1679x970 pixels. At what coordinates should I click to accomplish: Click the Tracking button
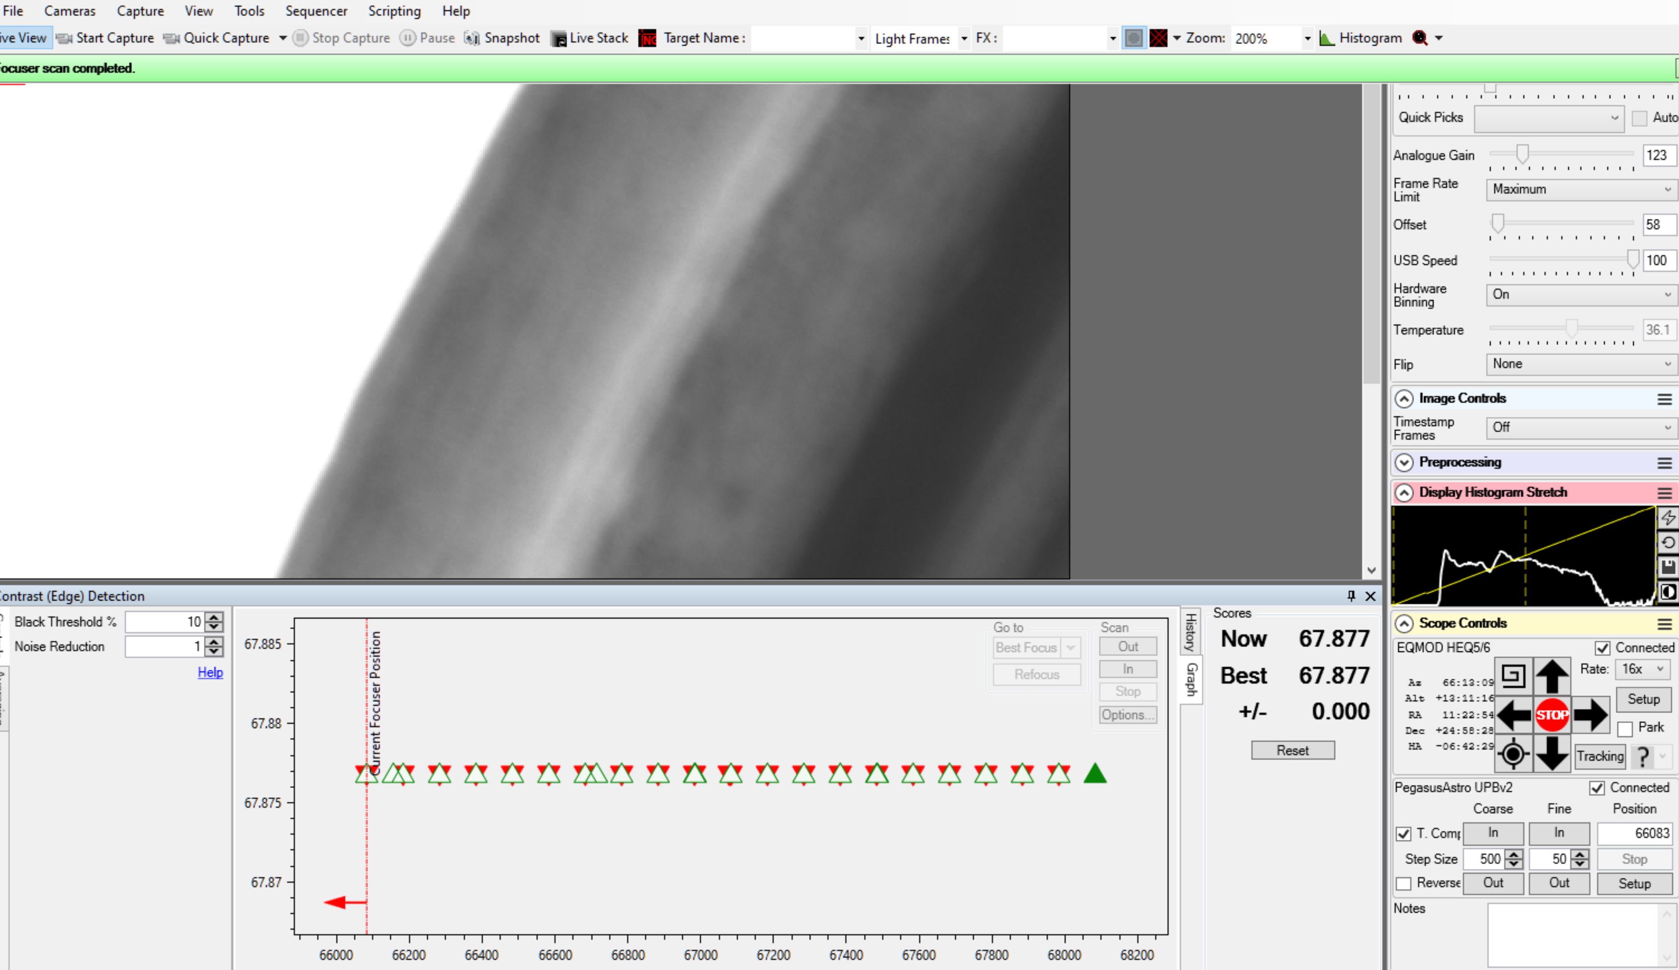[x=1600, y=756]
